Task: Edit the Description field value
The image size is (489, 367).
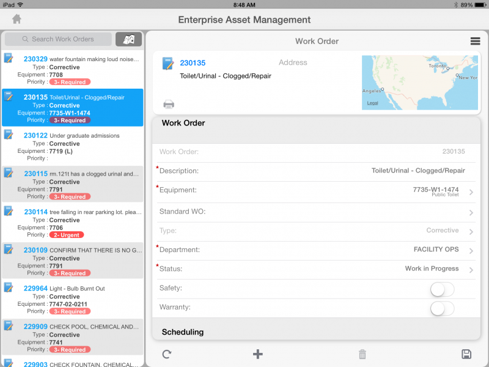Action: coord(418,171)
